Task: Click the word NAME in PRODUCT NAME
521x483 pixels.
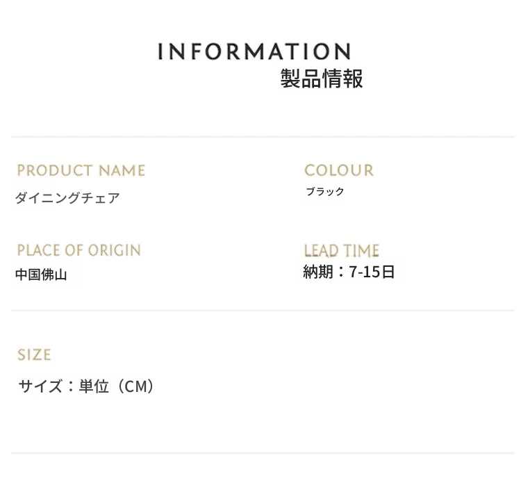Action: (122, 170)
